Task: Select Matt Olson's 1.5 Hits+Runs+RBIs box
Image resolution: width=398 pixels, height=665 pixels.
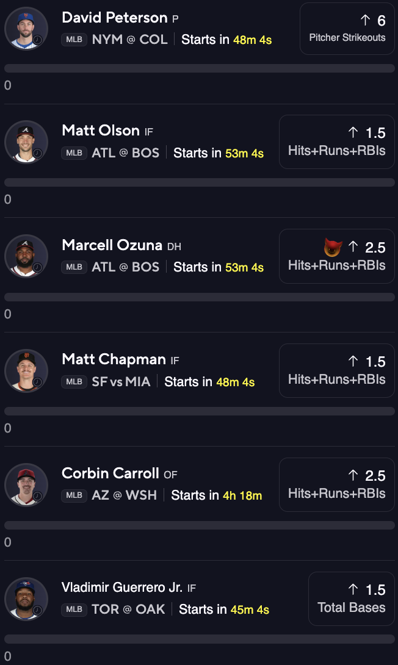Action: (x=336, y=142)
